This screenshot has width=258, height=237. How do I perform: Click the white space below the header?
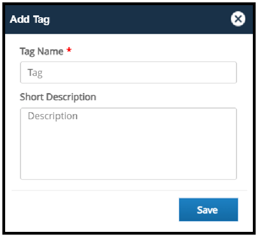point(129,39)
